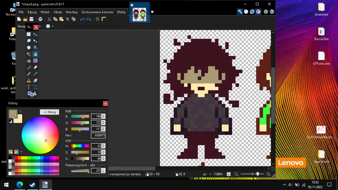Select the Move Selected Pixels tool
The height and width of the screenshot is (190, 338).
(x=35, y=34)
